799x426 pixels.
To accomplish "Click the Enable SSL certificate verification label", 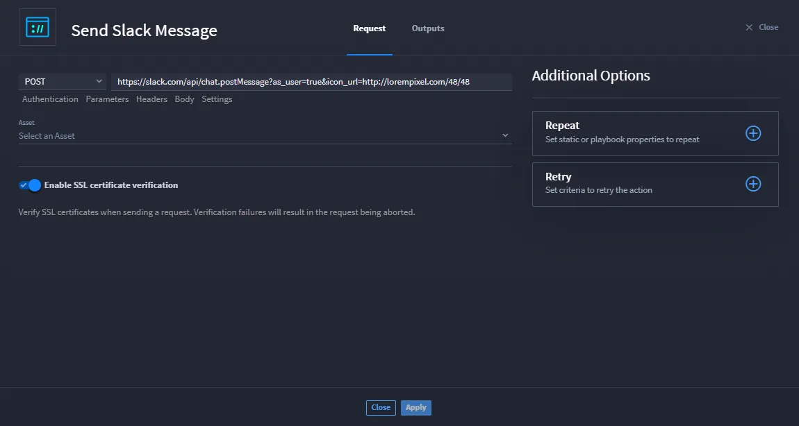I will pos(111,185).
